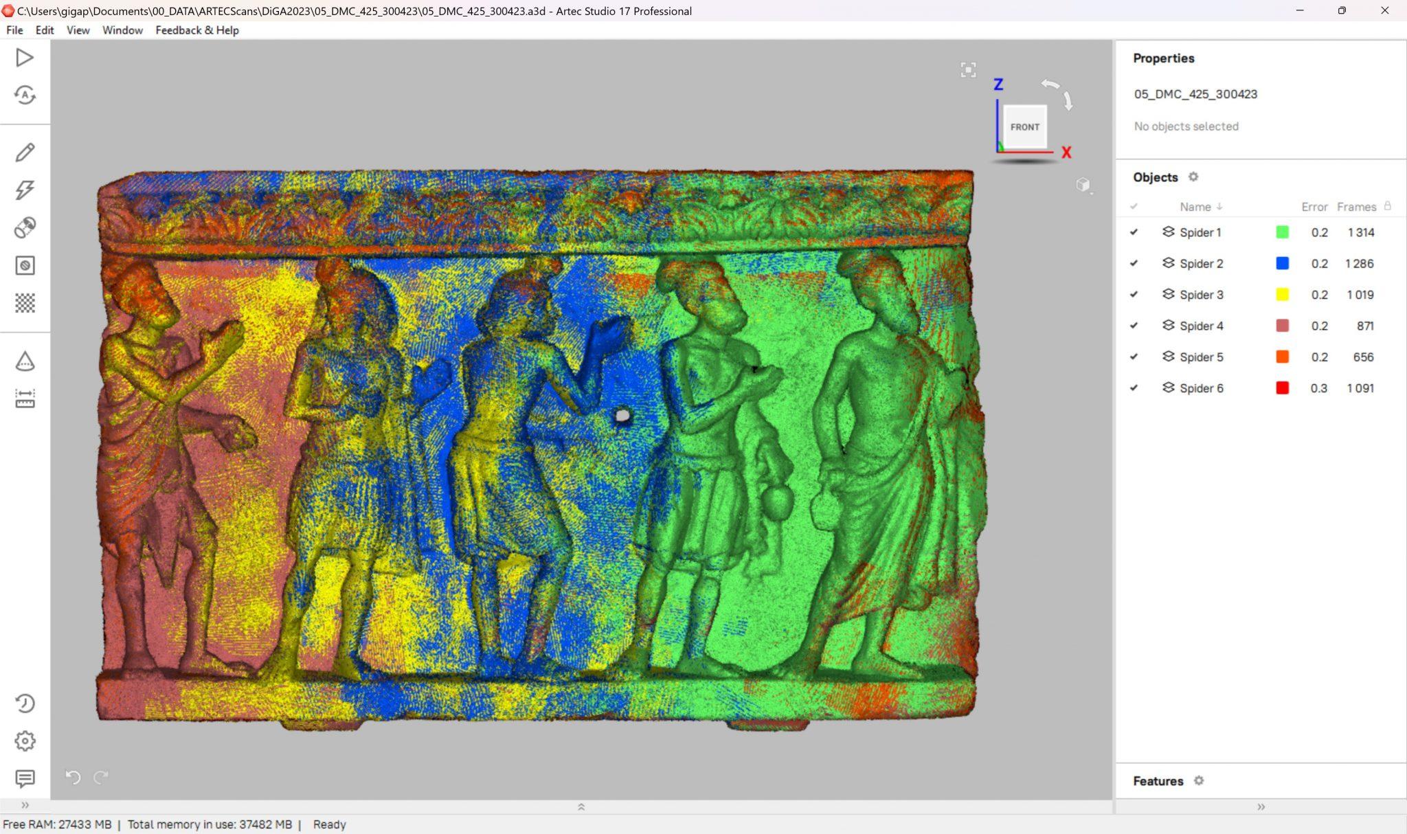Open Settings gear icon in sidebar
The width and height of the screenshot is (1407, 834).
[25, 741]
